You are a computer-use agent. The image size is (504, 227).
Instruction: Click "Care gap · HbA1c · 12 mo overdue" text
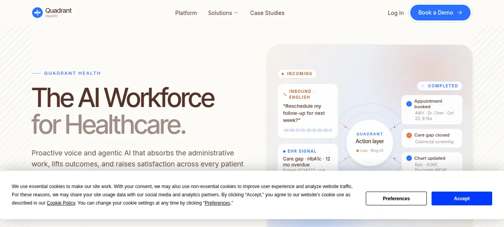pyautogui.click(x=307, y=162)
